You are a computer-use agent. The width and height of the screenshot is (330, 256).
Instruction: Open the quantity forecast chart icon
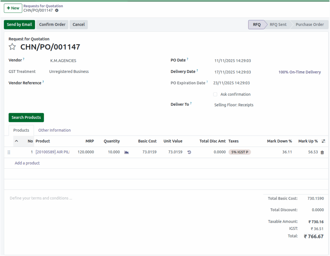pyautogui.click(x=126, y=152)
